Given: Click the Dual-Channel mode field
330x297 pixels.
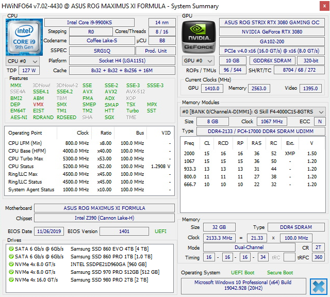Looking at the screenshot, I should coord(249,247).
